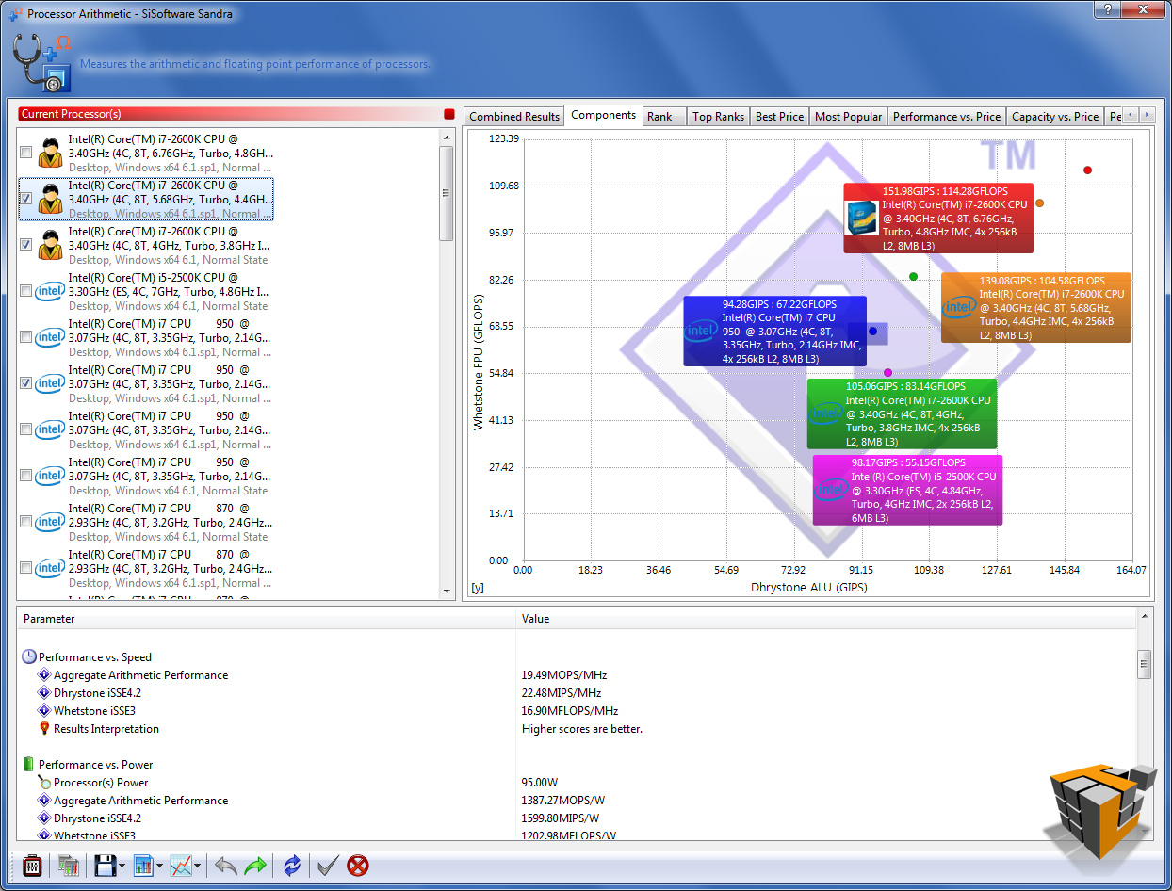Click the tab strip scroll-left arrow
Image resolution: width=1172 pixels, height=891 pixels.
(x=1131, y=115)
